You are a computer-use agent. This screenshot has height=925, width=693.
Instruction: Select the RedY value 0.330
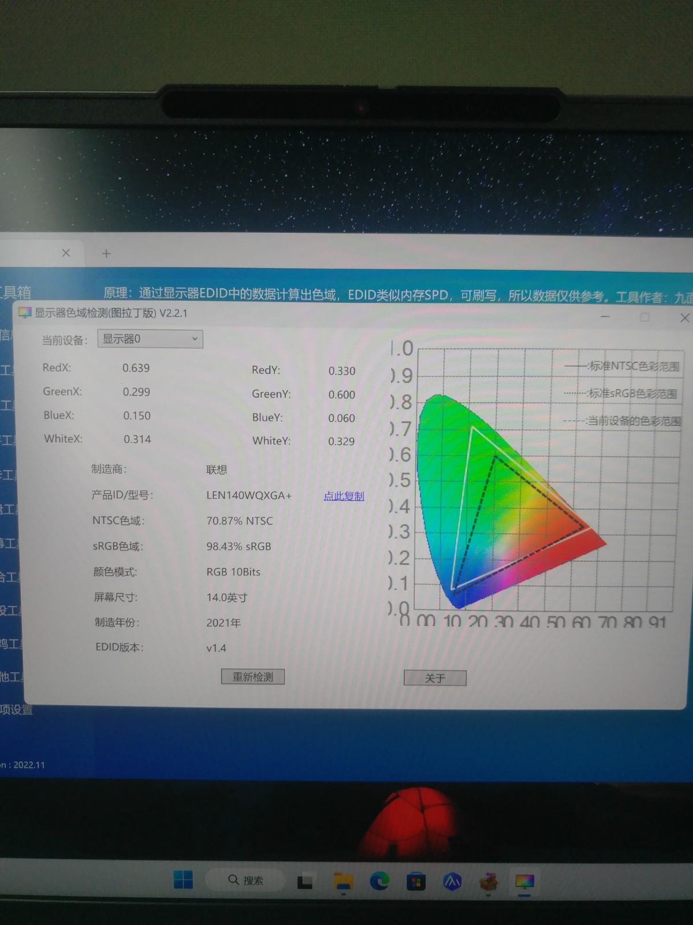click(342, 371)
